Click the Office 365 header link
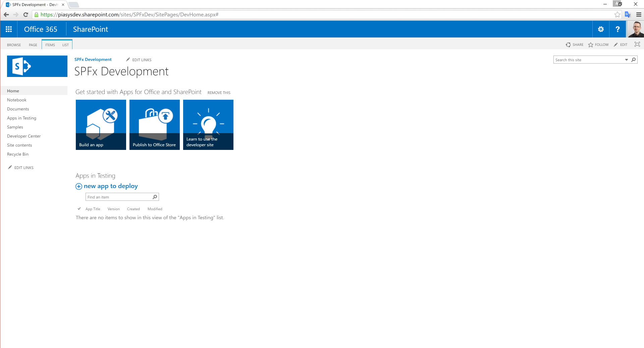The height and width of the screenshot is (348, 644). tap(41, 29)
